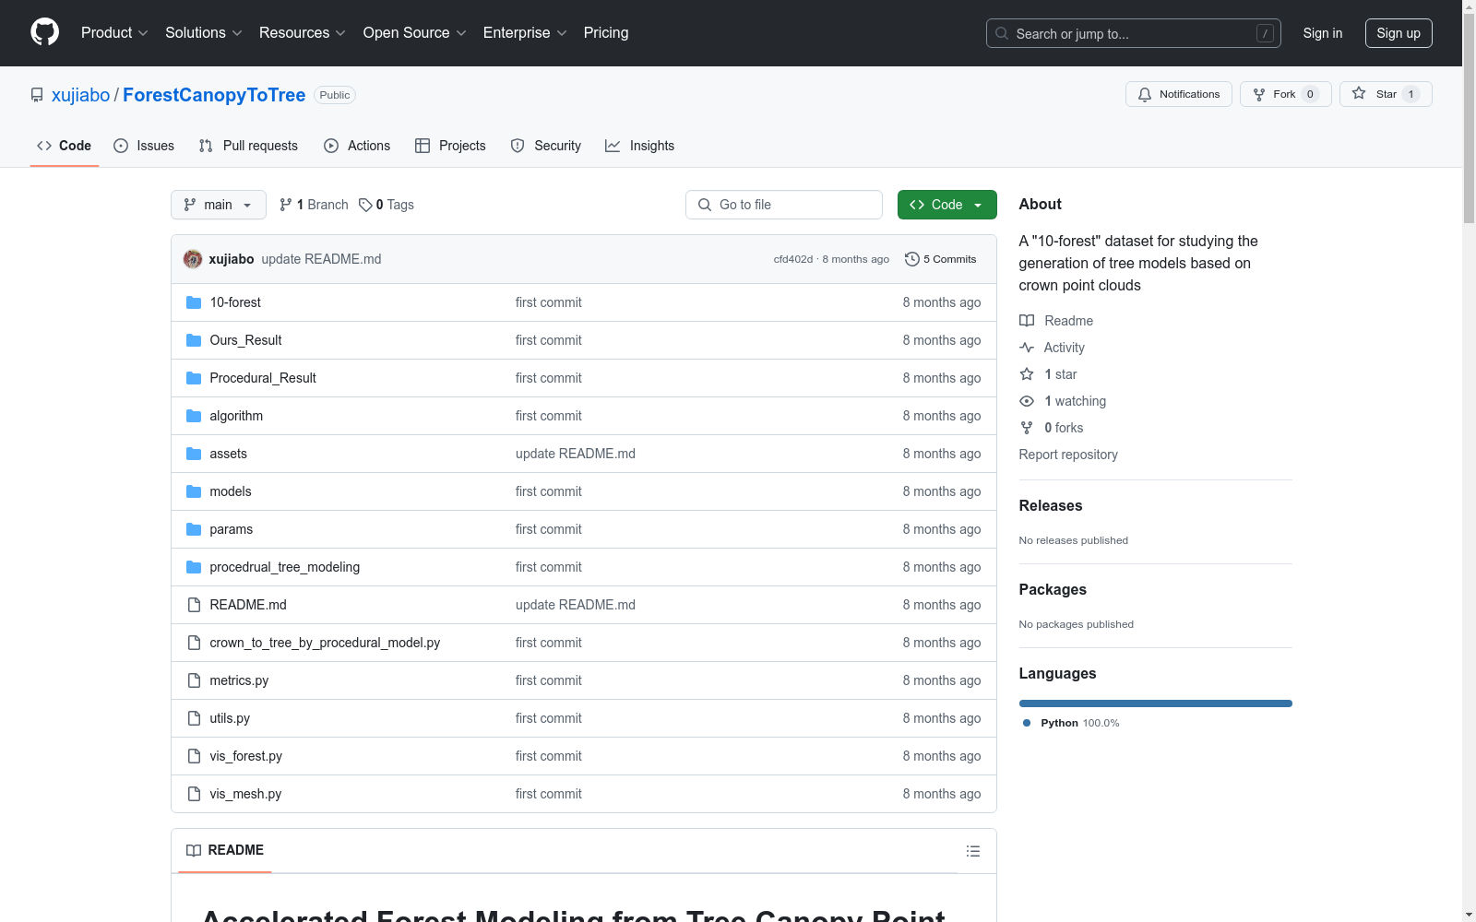Expand the Resources menu
Image resolution: width=1476 pixels, height=922 pixels.
[x=303, y=33]
